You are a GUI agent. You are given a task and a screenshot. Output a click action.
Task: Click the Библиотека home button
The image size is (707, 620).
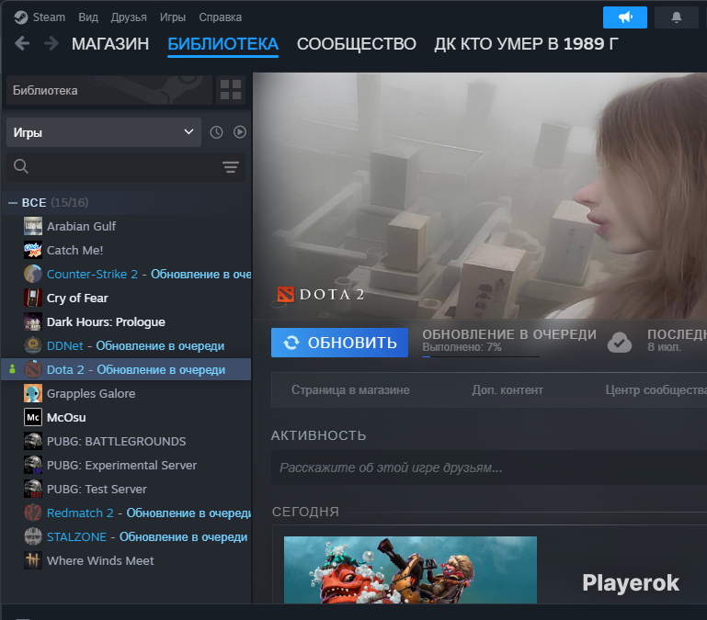(109, 90)
